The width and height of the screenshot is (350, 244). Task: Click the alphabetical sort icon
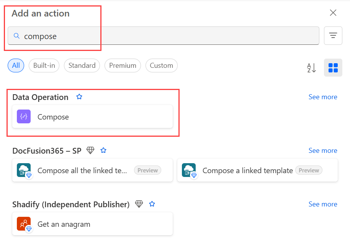(x=311, y=67)
